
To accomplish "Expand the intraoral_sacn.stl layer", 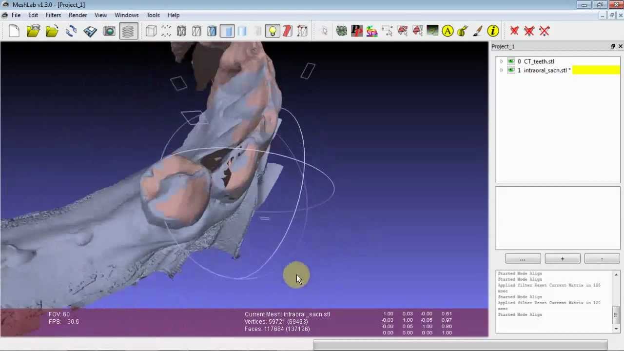I will pyautogui.click(x=501, y=70).
